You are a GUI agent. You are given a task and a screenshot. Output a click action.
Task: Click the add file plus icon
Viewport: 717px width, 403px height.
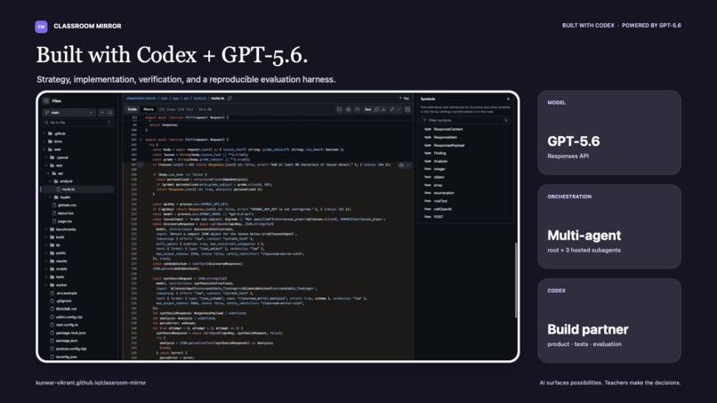tap(102, 112)
